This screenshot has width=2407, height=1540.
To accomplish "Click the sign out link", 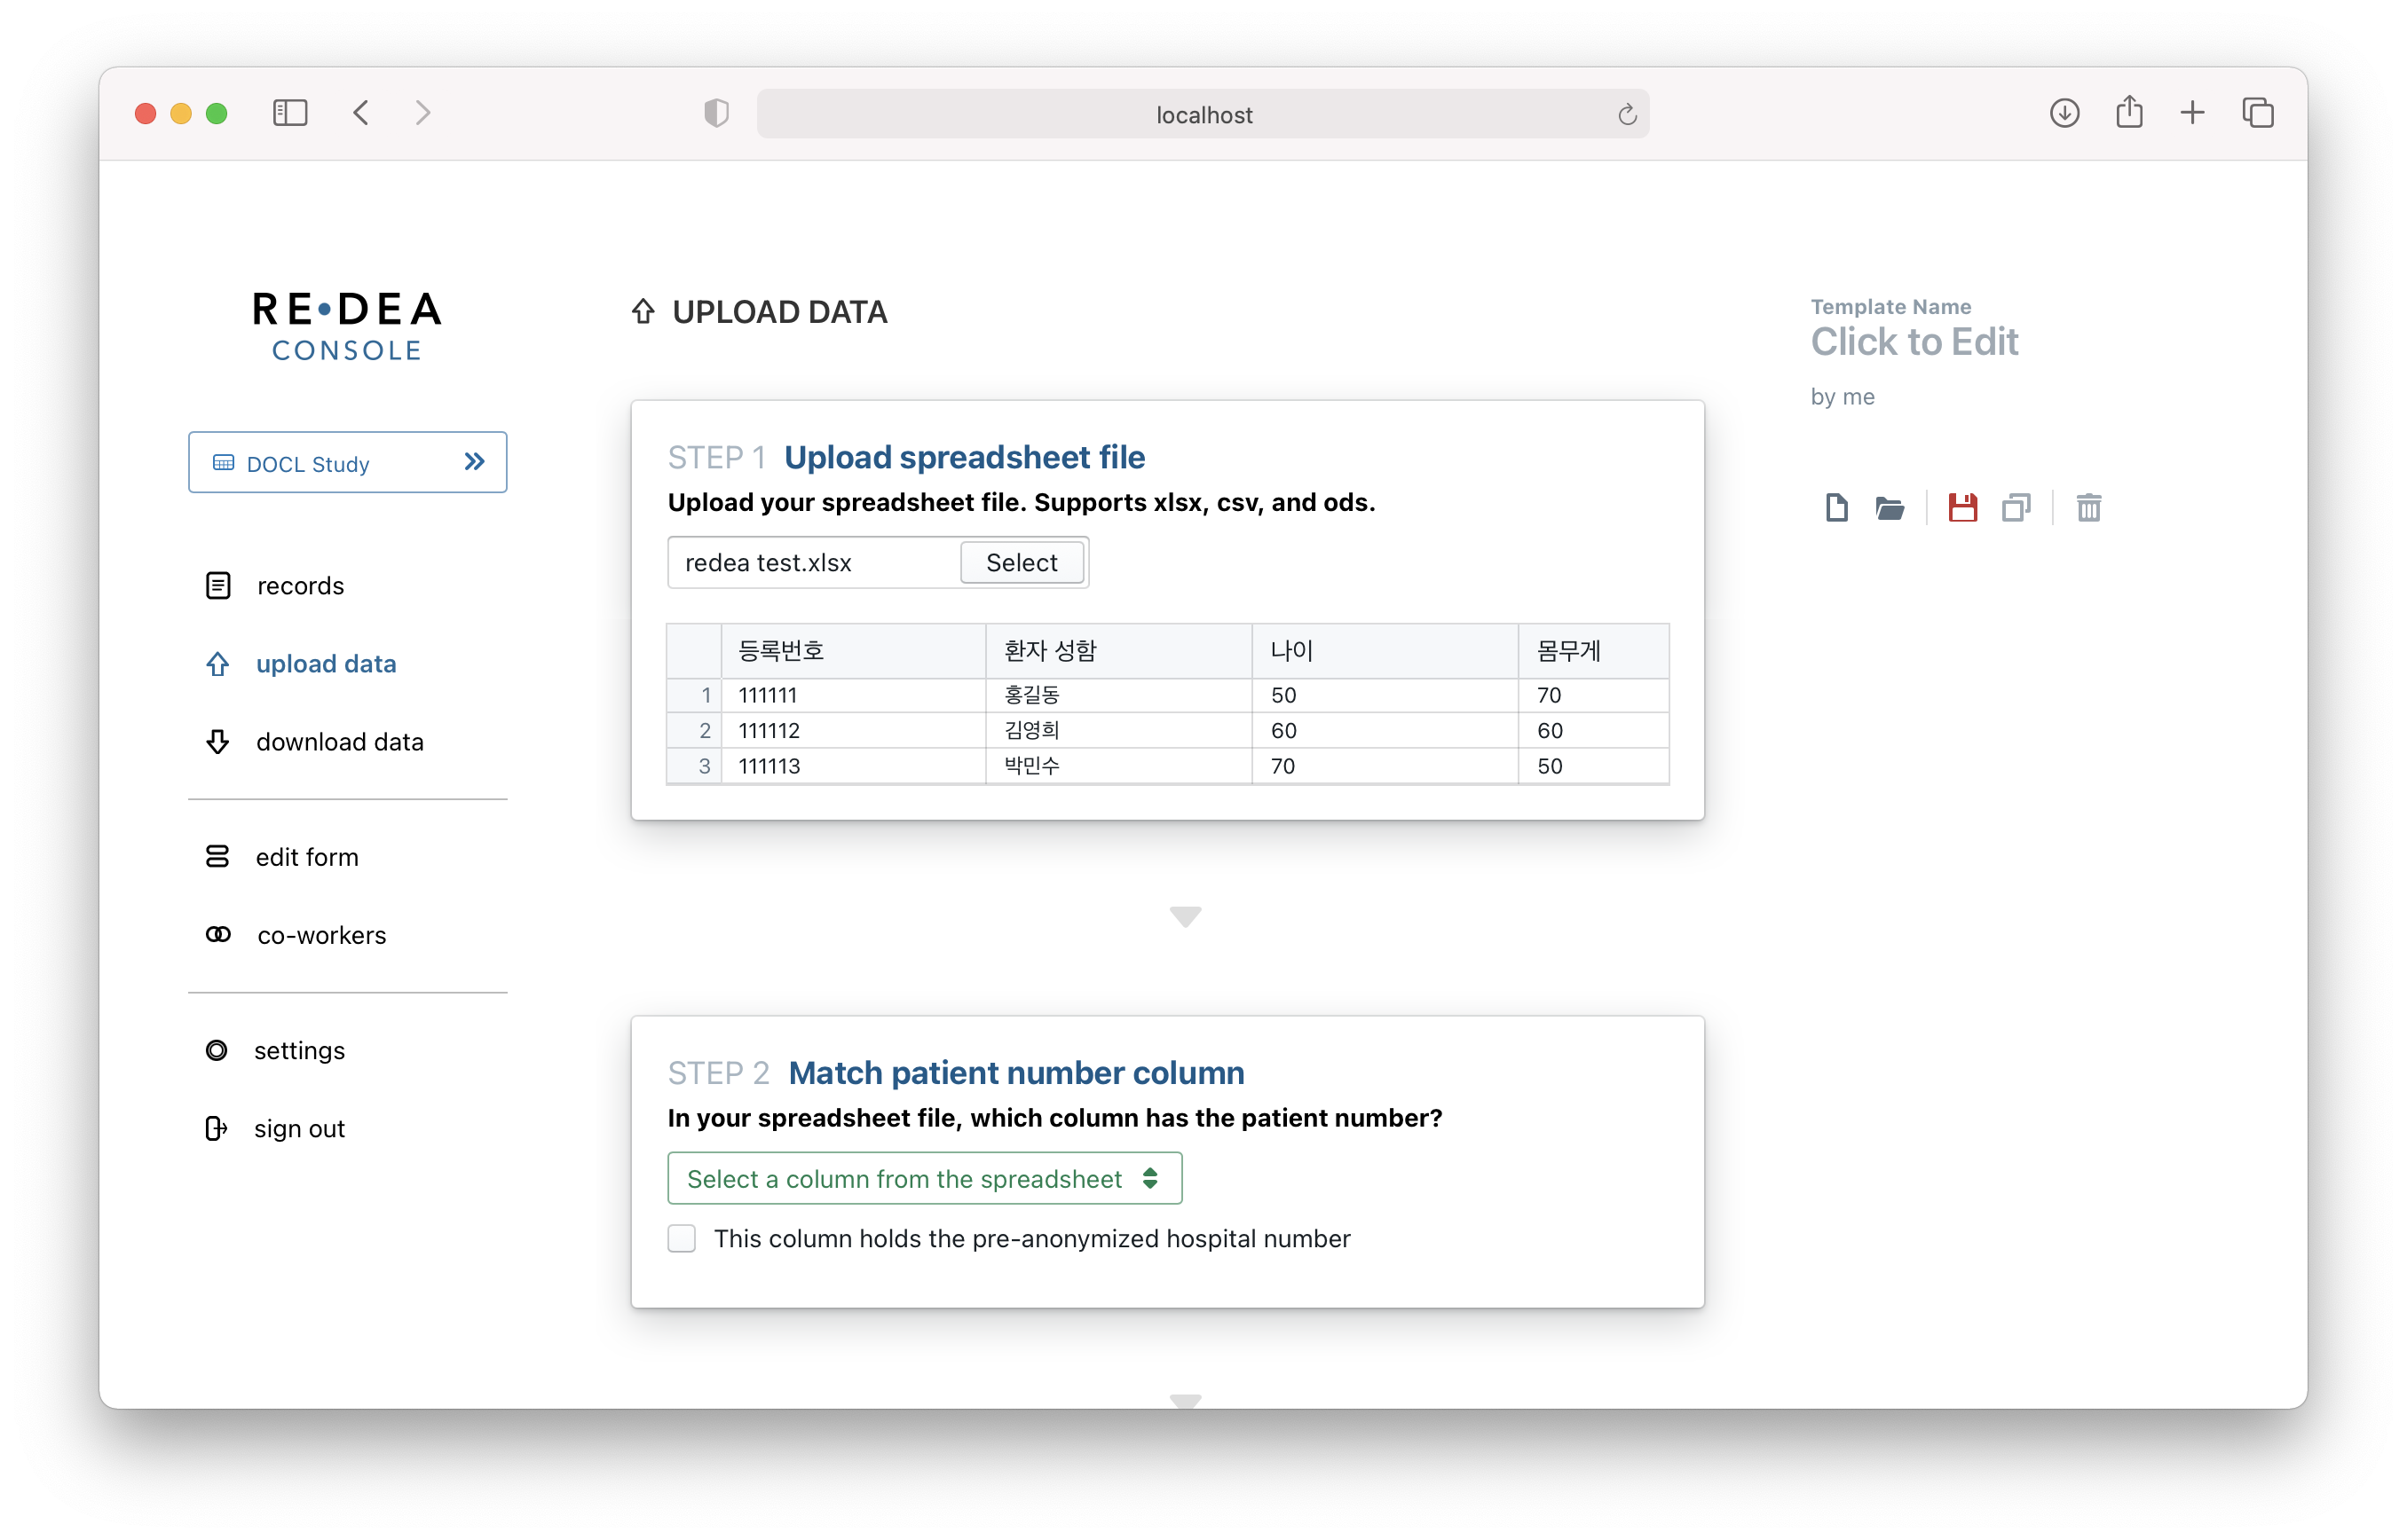I will (298, 1128).
